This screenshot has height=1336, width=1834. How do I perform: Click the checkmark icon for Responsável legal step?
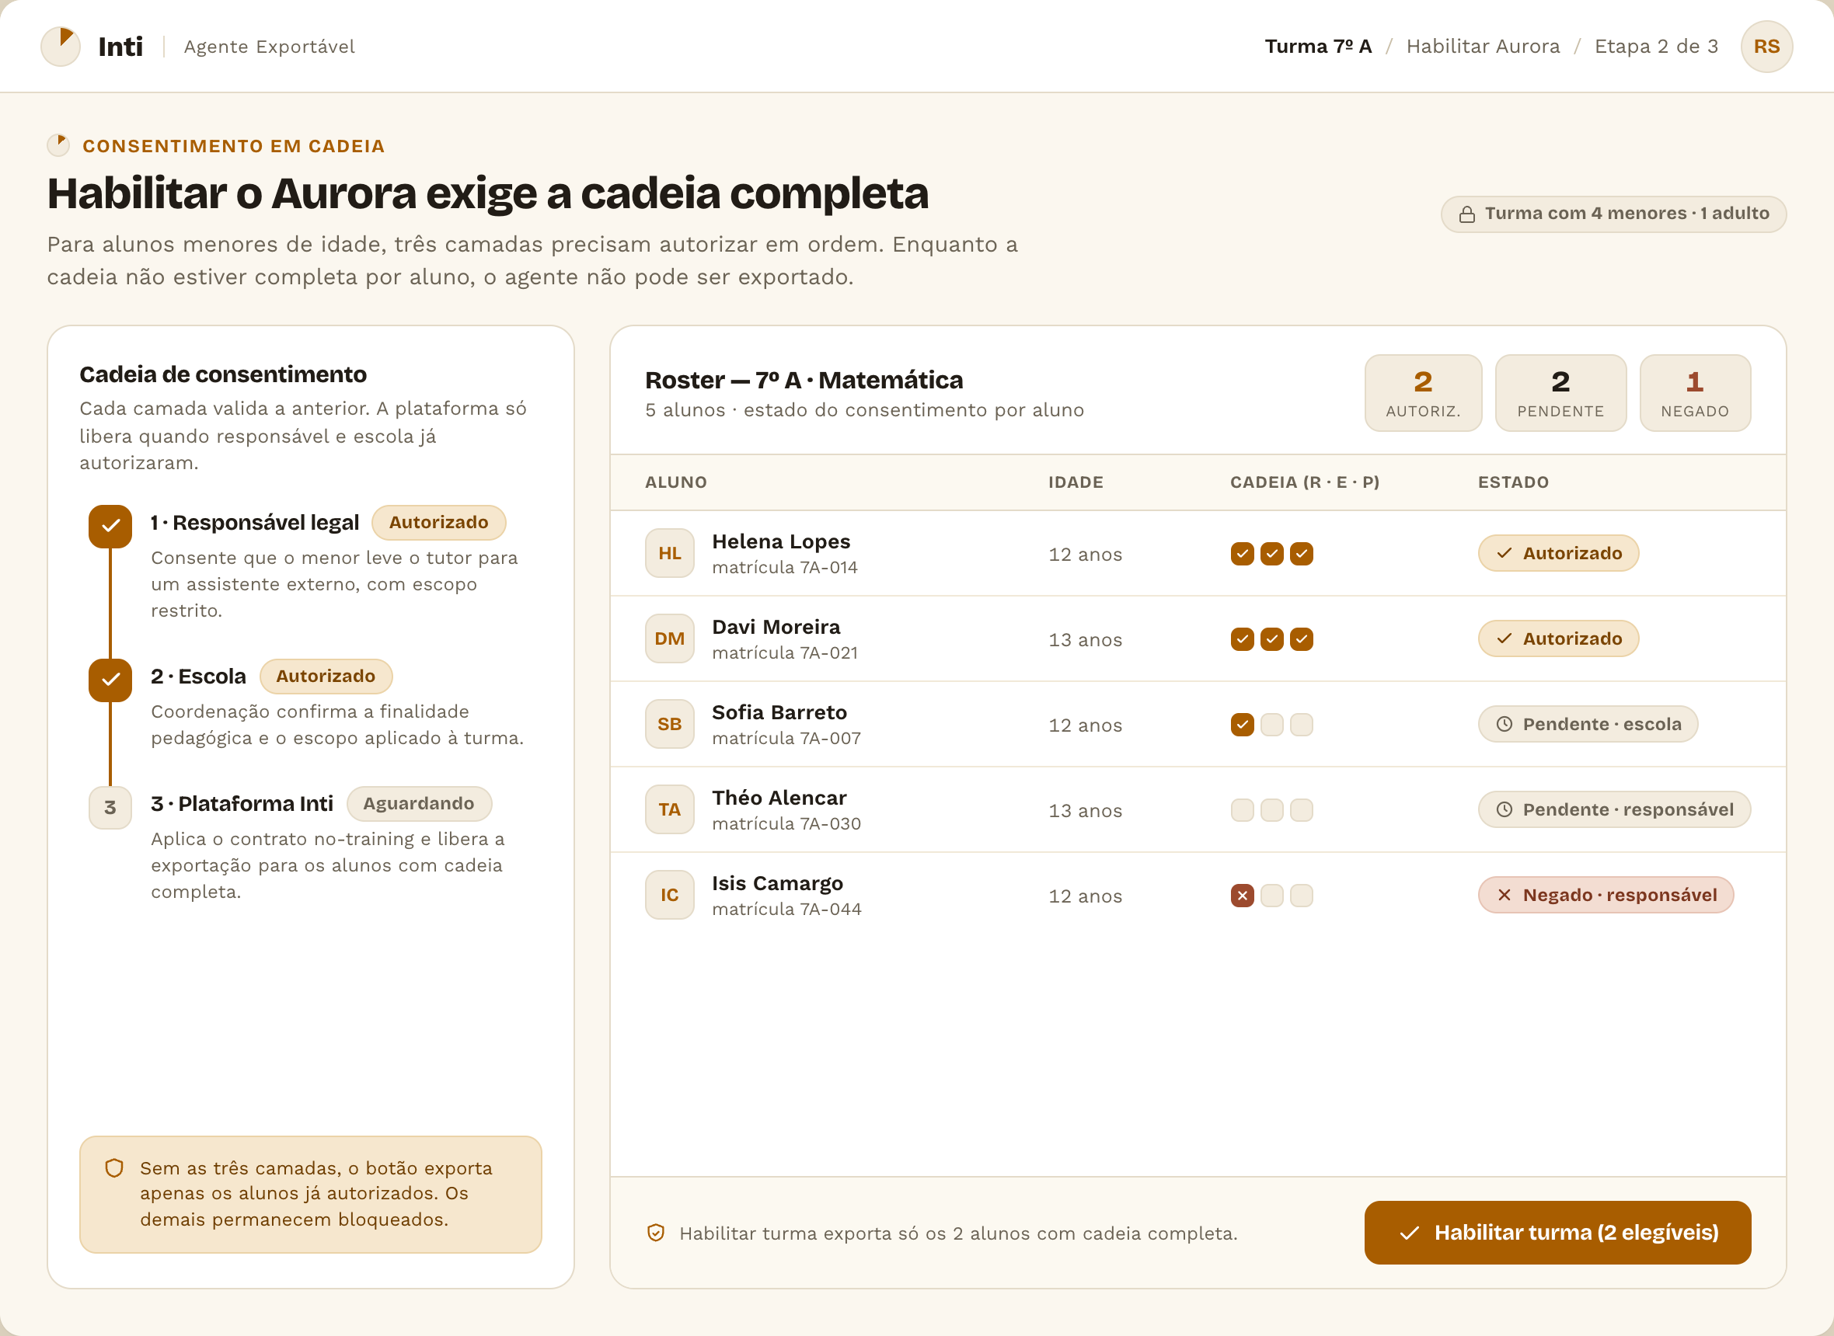110,527
